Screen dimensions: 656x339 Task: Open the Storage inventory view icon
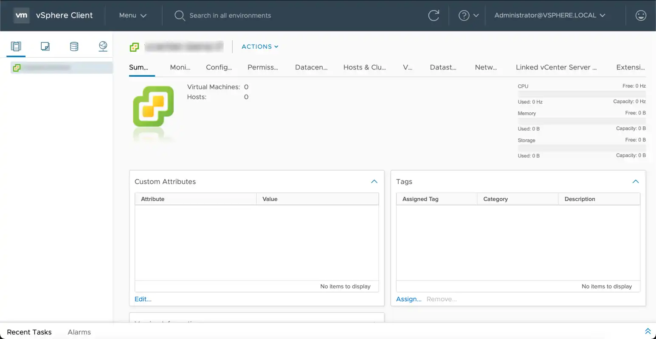74,46
